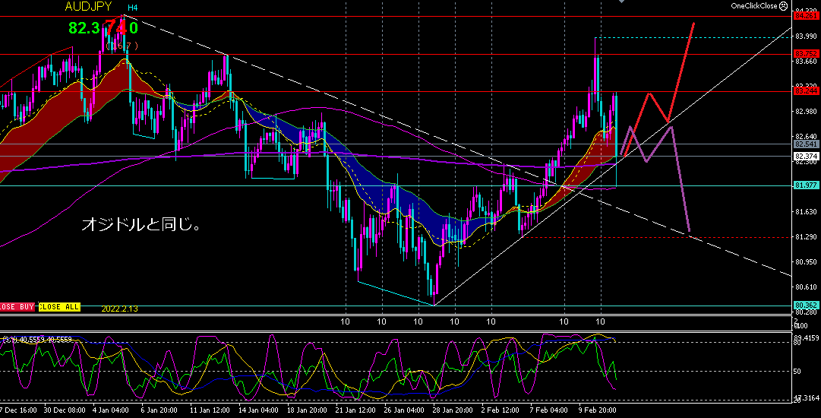This screenshot has height=418, width=821.
Task: Click the 4 Jan 04:00 time axis label
Action: (110, 410)
